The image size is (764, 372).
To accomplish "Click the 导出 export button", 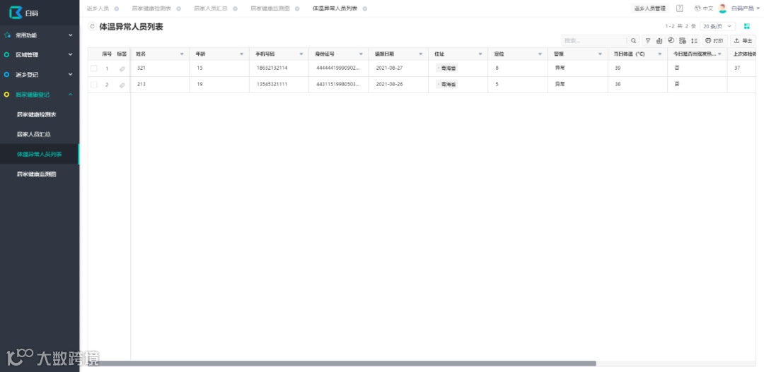I will pyautogui.click(x=743, y=41).
